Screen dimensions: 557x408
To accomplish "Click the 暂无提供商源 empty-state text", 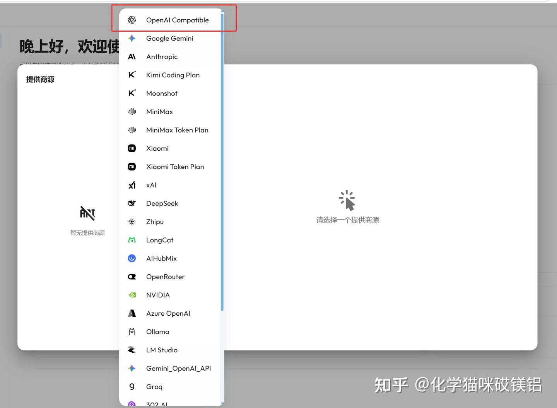I will click(87, 233).
